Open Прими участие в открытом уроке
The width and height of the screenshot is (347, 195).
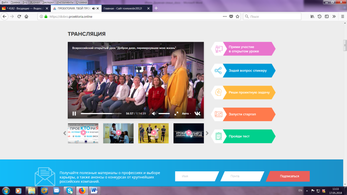(x=243, y=49)
